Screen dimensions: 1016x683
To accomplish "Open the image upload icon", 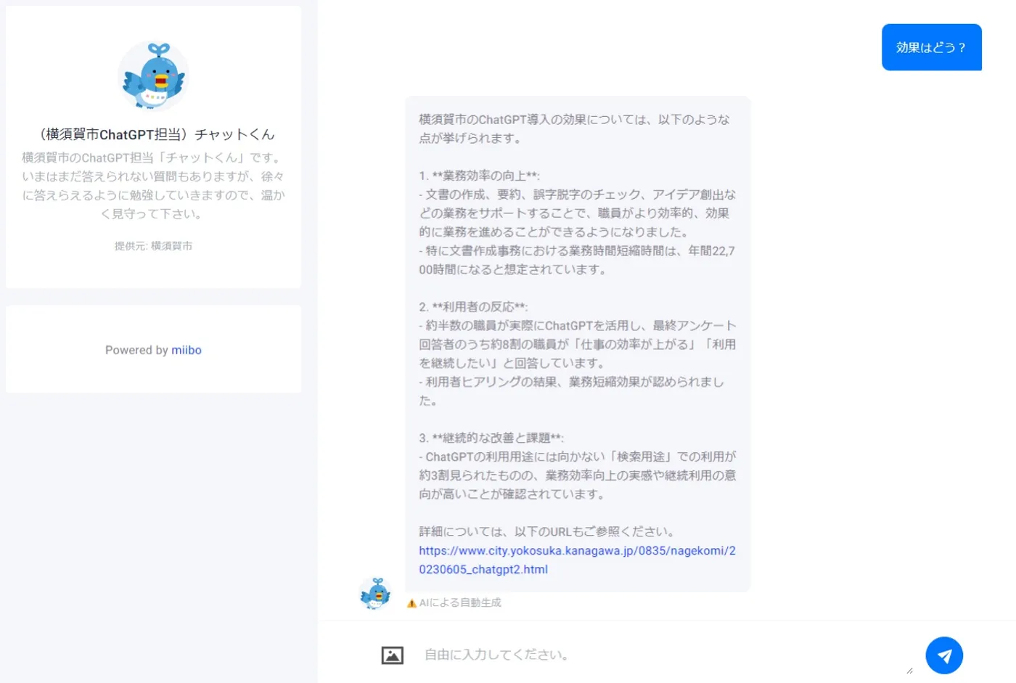I will click(x=393, y=655).
